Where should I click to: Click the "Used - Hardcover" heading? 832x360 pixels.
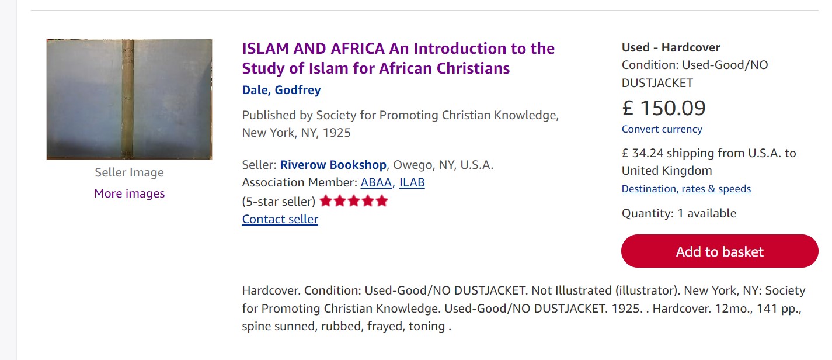click(x=671, y=47)
